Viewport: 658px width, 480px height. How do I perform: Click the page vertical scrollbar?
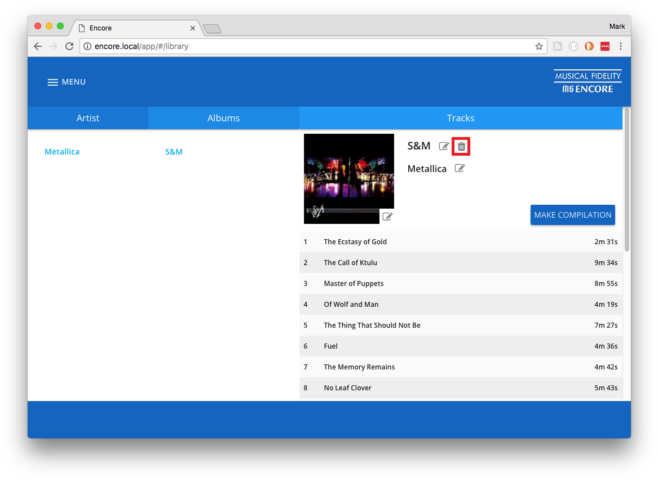[x=627, y=180]
